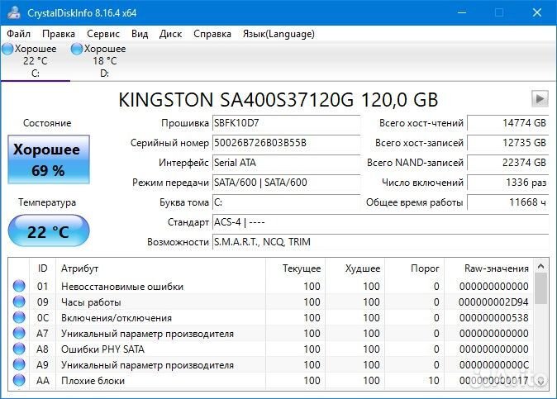The width and height of the screenshot is (557, 399).
Task: Switch to the C: disk tab
Action: point(36,61)
